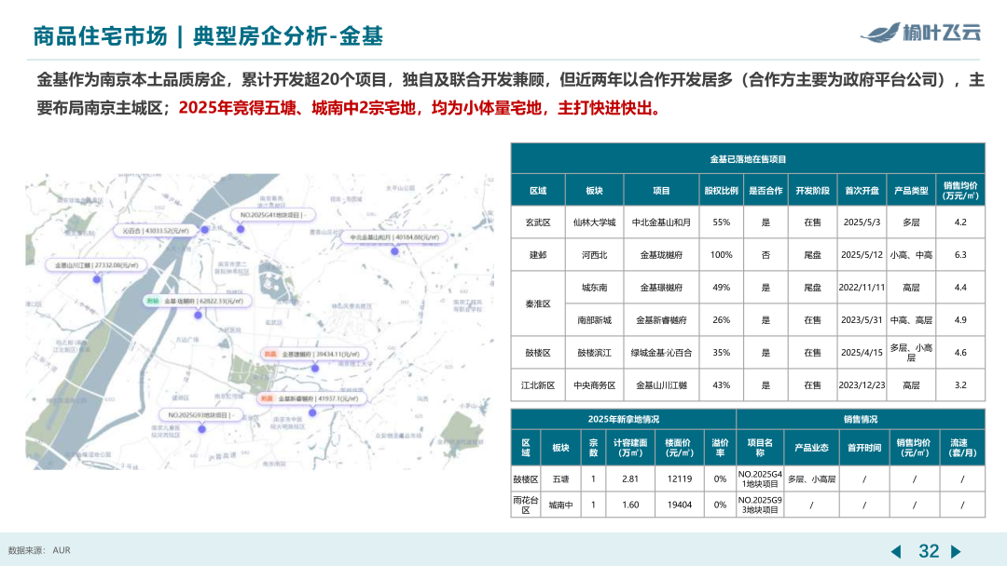
Task: Select the 2025/4/15 date cell
Action: tap(862, 353)
